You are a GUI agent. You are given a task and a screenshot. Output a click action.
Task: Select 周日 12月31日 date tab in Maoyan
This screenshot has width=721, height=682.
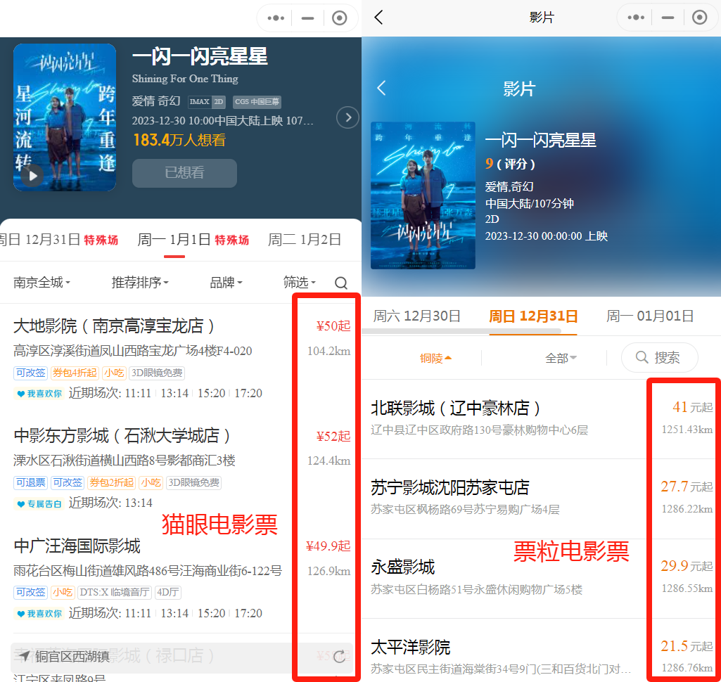(x=58, y=240)
